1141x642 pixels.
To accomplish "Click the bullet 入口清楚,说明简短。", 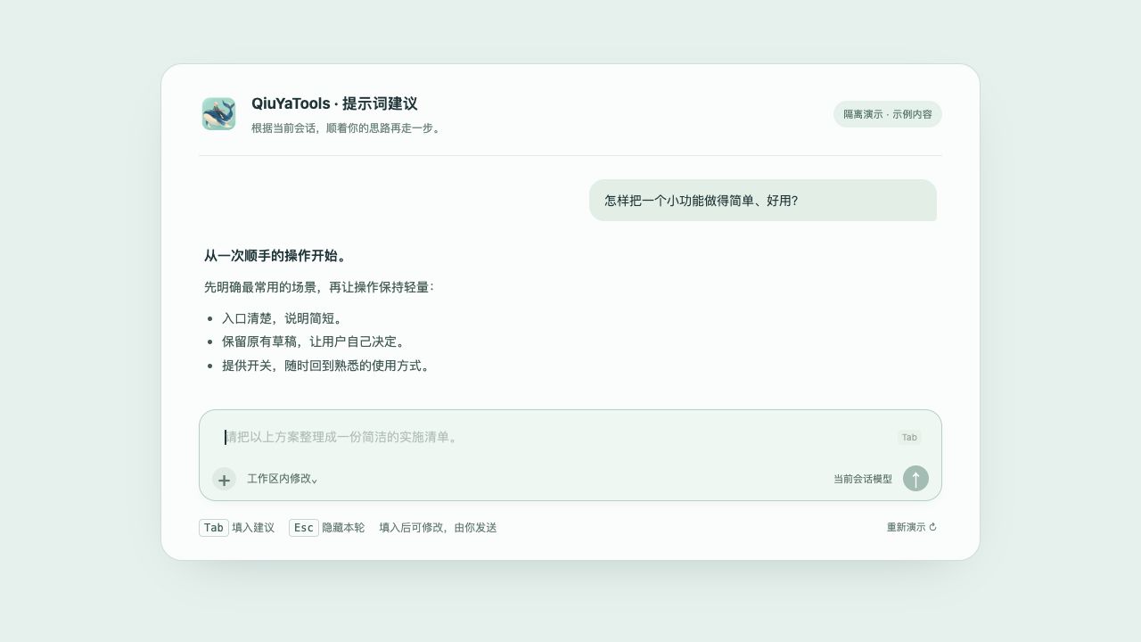I will pyautogui.click(x=283, y=318).
